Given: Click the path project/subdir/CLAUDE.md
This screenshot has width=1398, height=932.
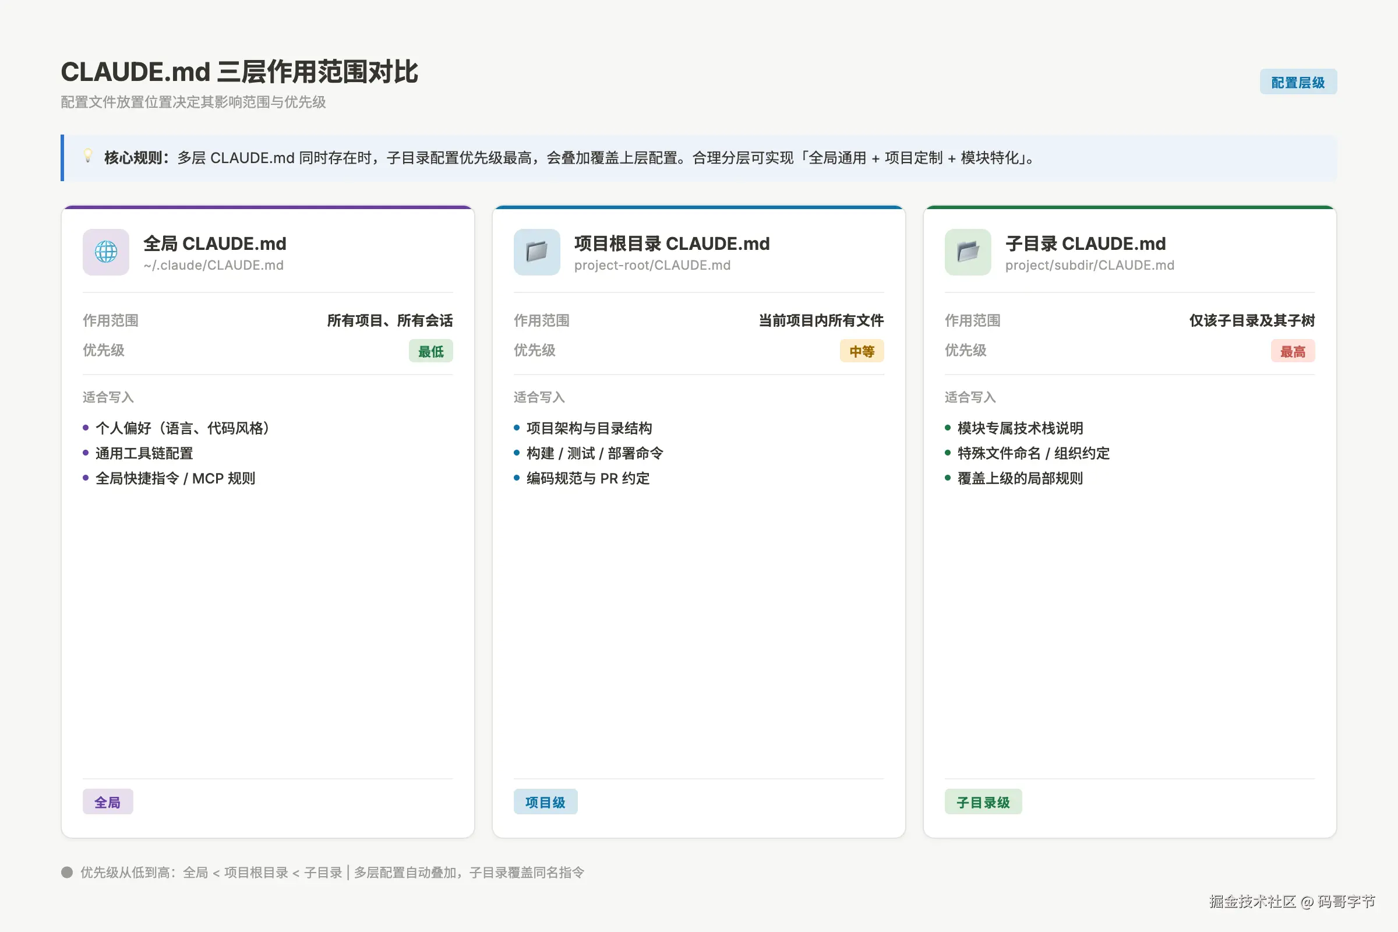Looking at the screenshot, I should pos(1089,265).
